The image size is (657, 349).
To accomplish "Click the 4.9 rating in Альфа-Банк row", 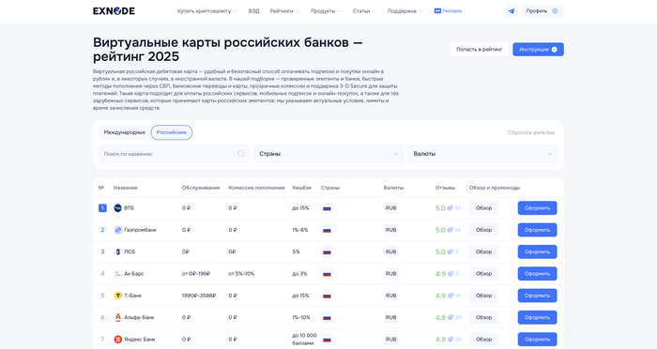I will click(x=440, y=317).
